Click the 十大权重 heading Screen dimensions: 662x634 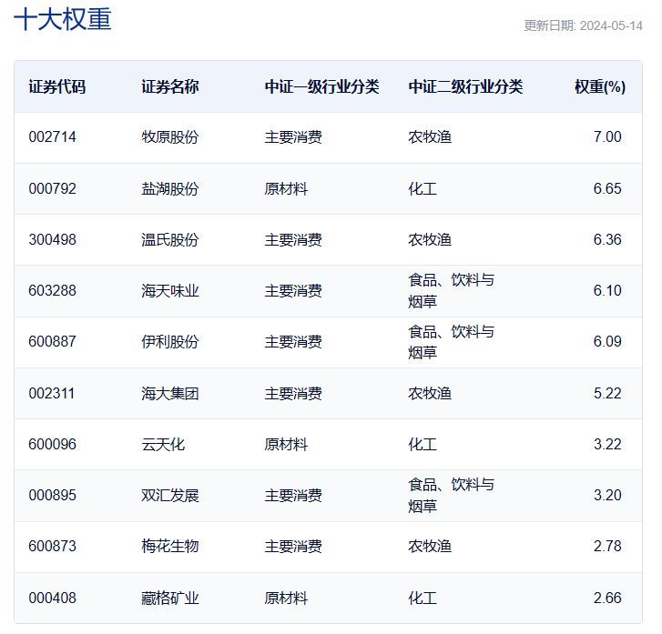63,19
